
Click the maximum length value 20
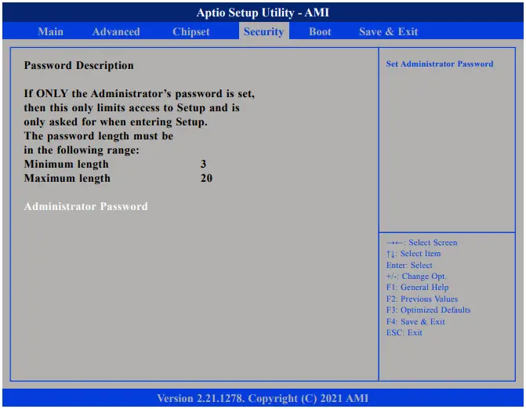(x=207, y=178)
